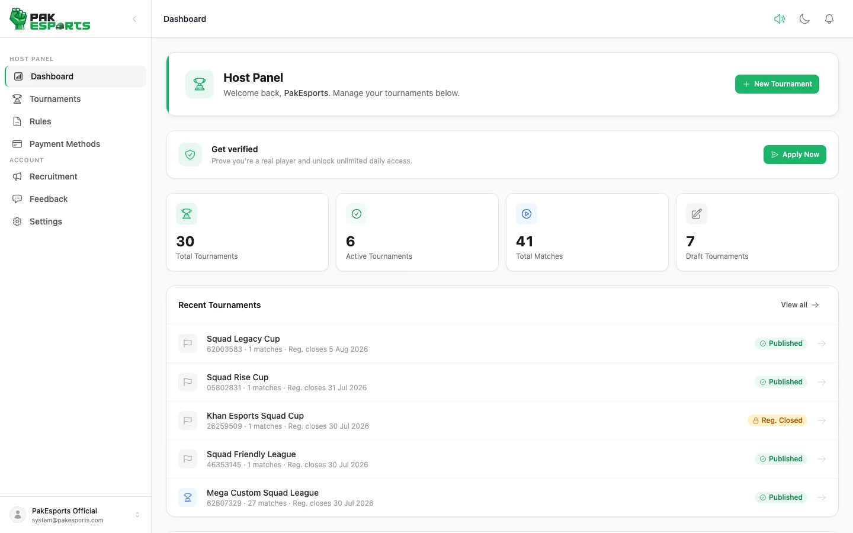Click the Dashboard page title
This screenshot has width=853, height=533.
[185, 19]
